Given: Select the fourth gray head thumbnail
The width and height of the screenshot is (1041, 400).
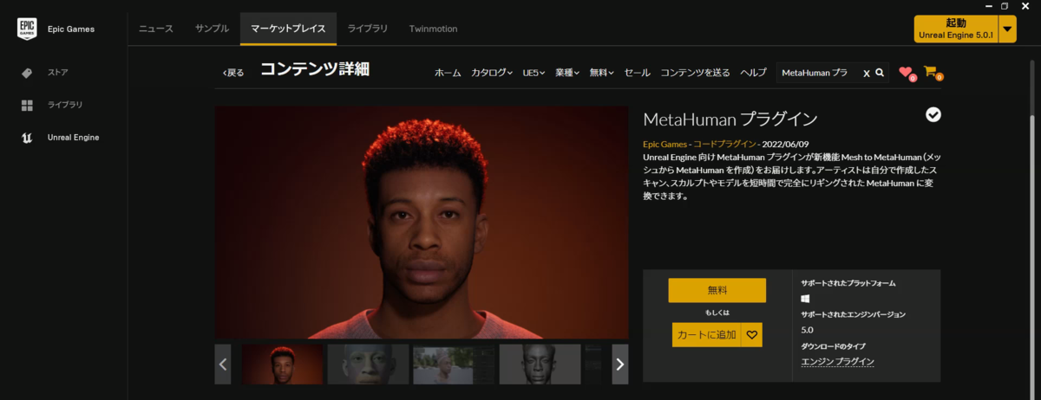Looking at the screenshot, I should coord(540,365).
